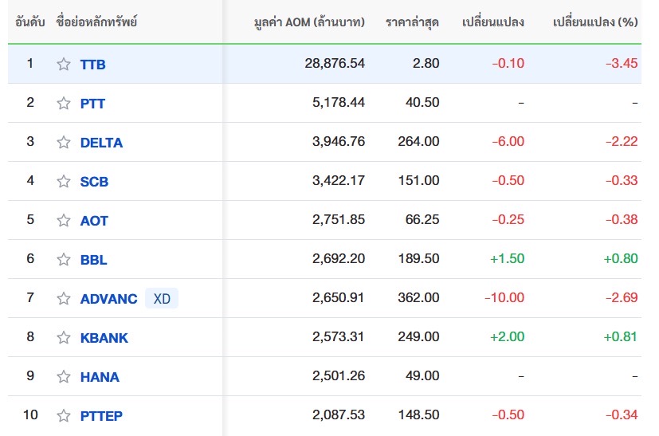Open the AOT stock link

tap(94, 221)
